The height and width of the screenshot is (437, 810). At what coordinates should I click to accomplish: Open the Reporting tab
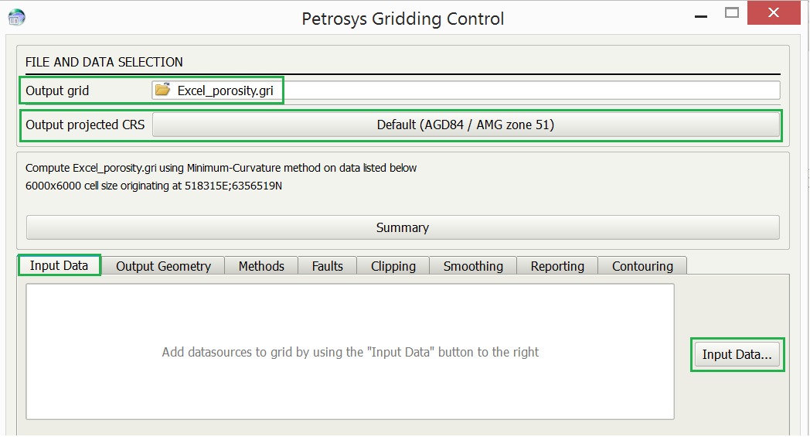[x=557, y=266]
